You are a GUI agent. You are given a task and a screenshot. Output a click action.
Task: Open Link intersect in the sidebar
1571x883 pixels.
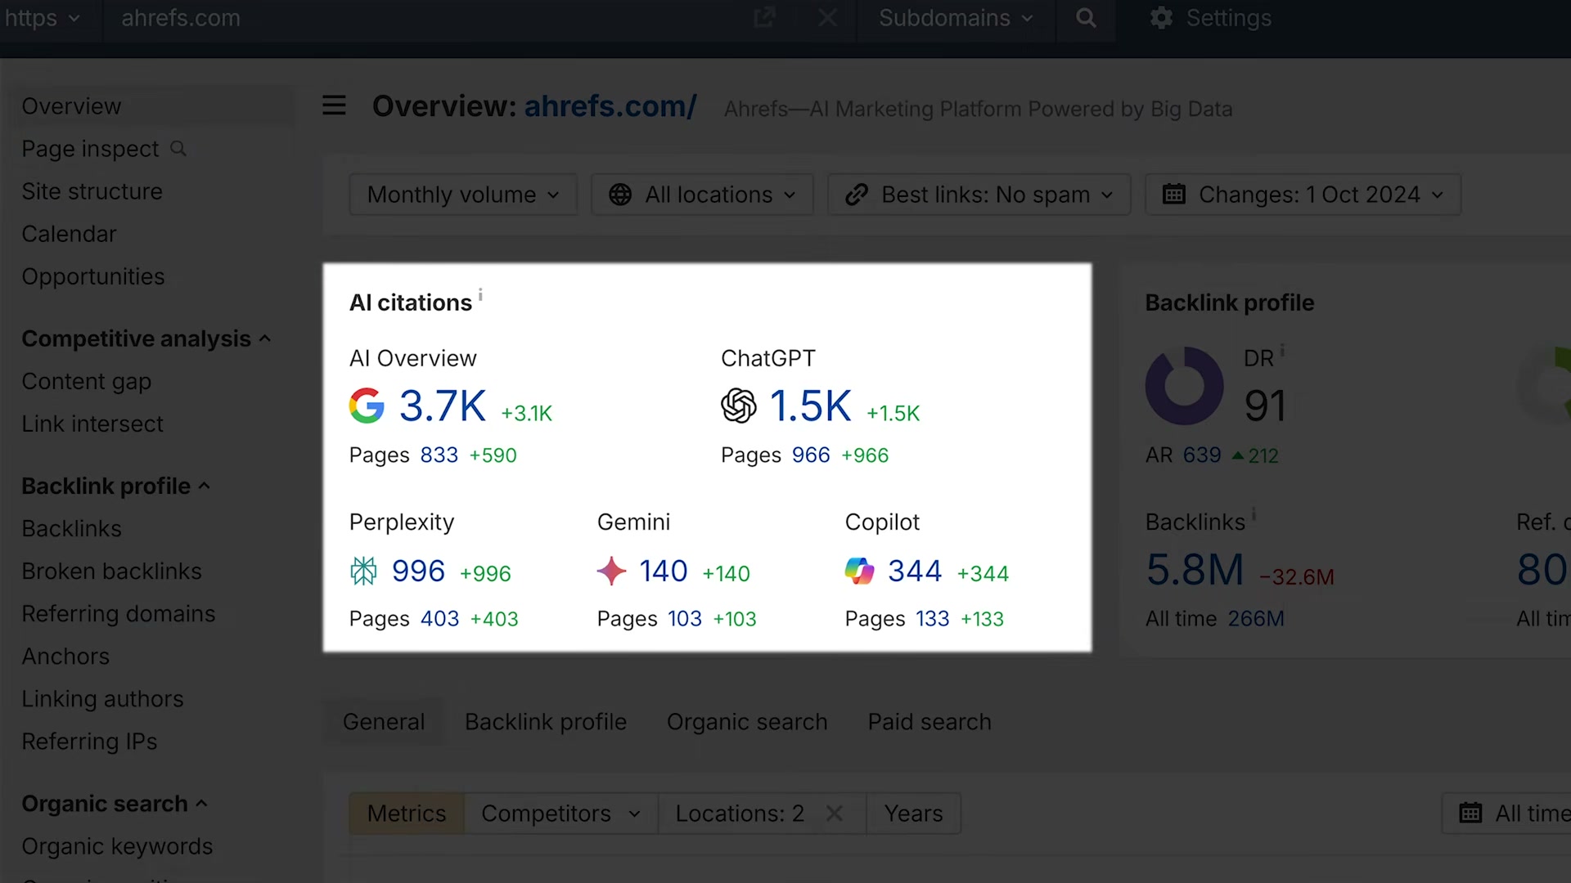[x=92, y=424]
